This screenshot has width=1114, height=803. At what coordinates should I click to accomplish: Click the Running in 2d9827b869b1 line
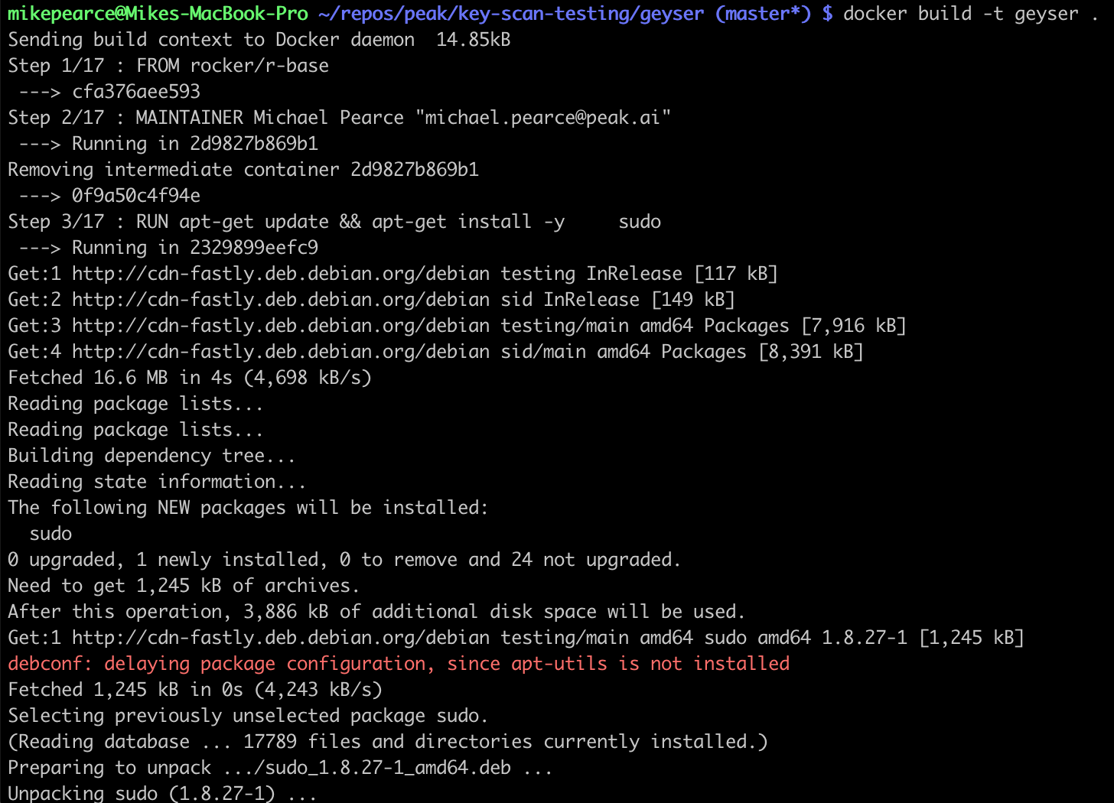[168, 144]
